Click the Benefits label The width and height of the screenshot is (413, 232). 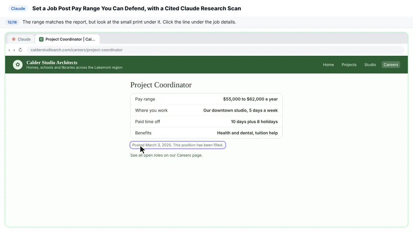coord(143,133)
